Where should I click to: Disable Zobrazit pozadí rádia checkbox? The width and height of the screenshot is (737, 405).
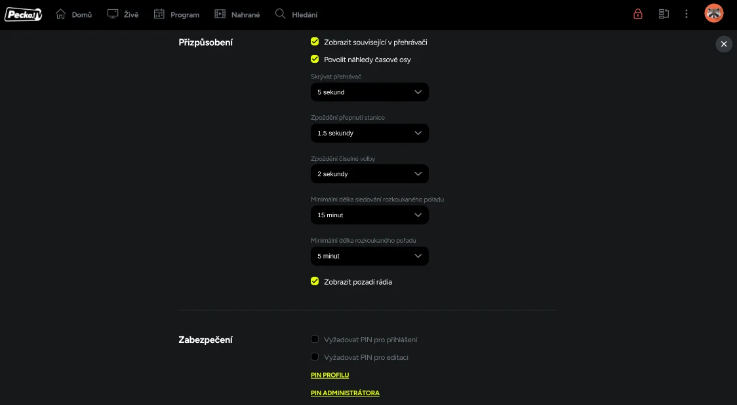point(315,281)
